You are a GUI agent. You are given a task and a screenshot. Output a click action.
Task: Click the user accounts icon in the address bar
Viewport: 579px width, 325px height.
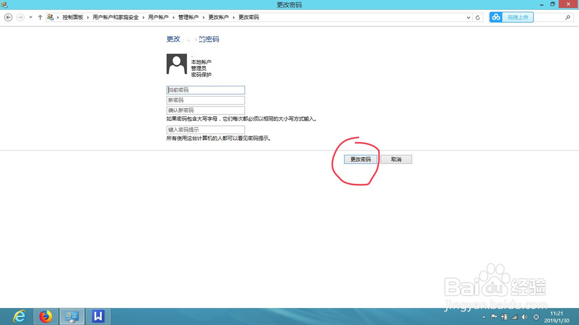(x=50, y=17)
